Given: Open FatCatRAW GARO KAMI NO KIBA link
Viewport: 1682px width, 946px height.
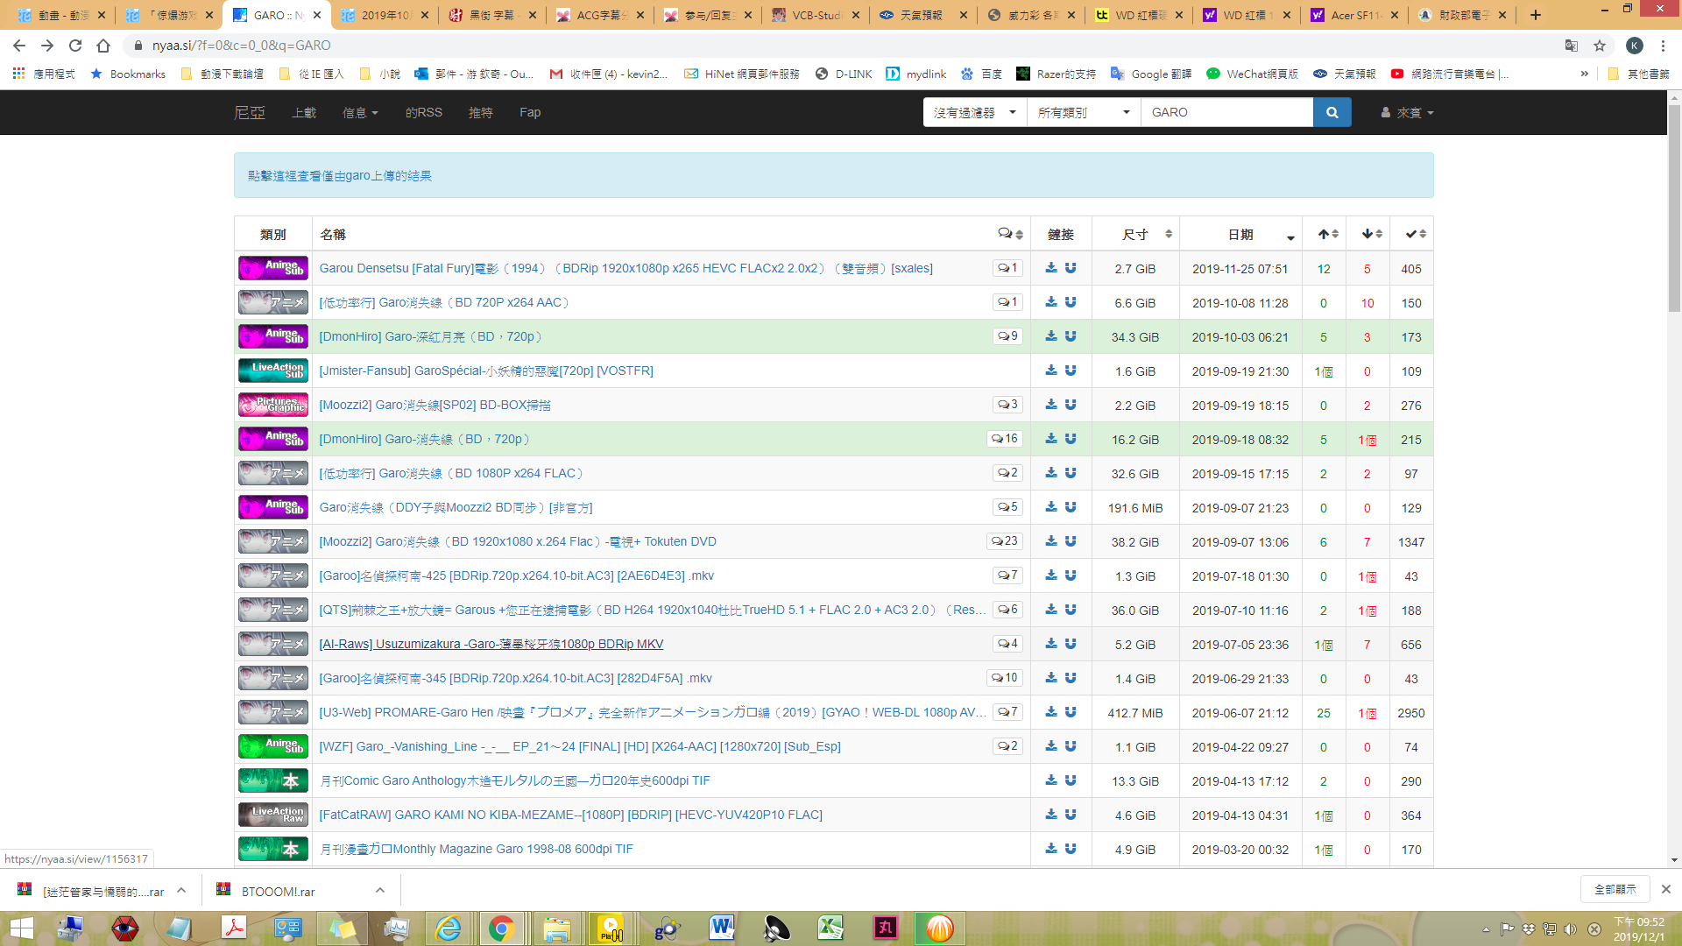Looking at the screenshot, I should tap(570, 815).
